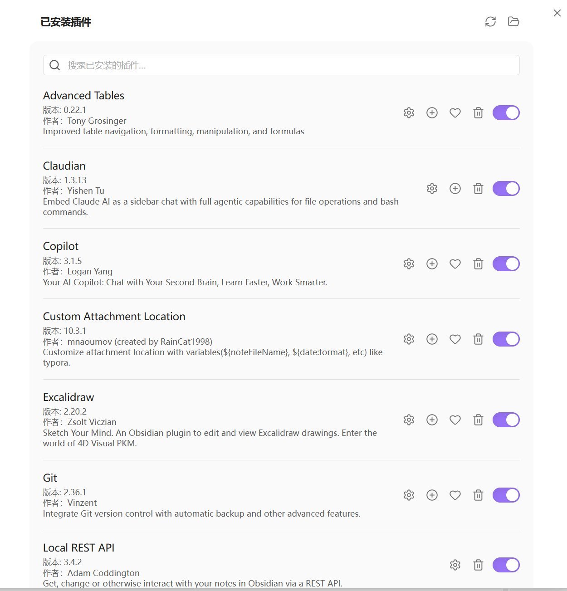Click Advanced Tables hotkey plus icon
The height and width of the screenshot is (591, 567).
click(432, 112)
